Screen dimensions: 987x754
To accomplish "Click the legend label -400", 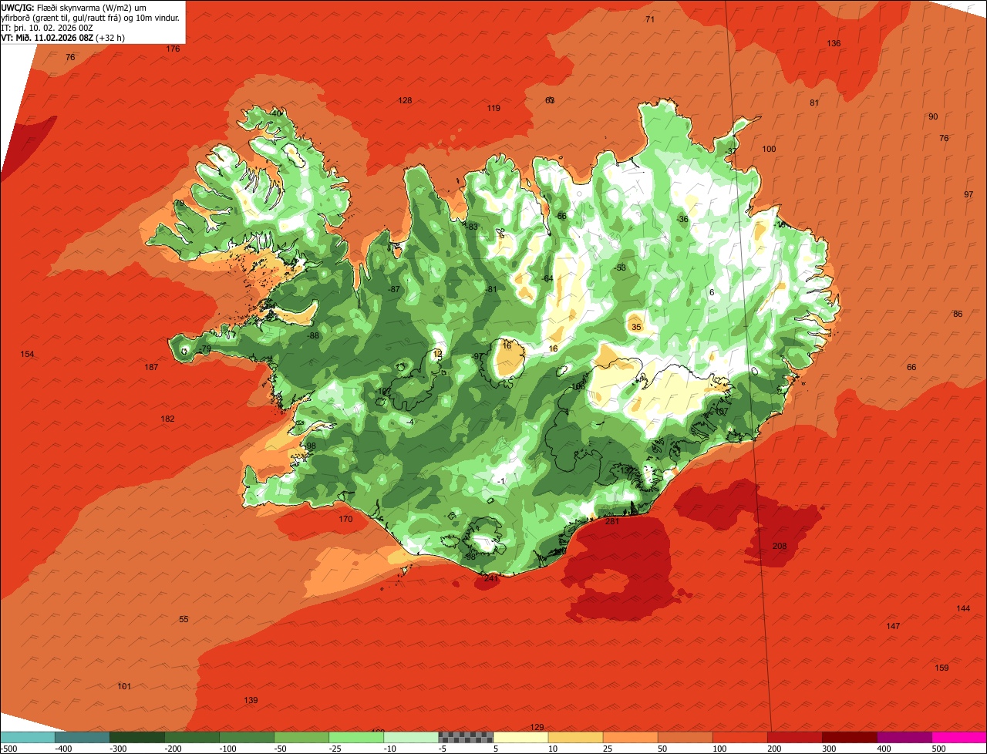I will (63, 748).
